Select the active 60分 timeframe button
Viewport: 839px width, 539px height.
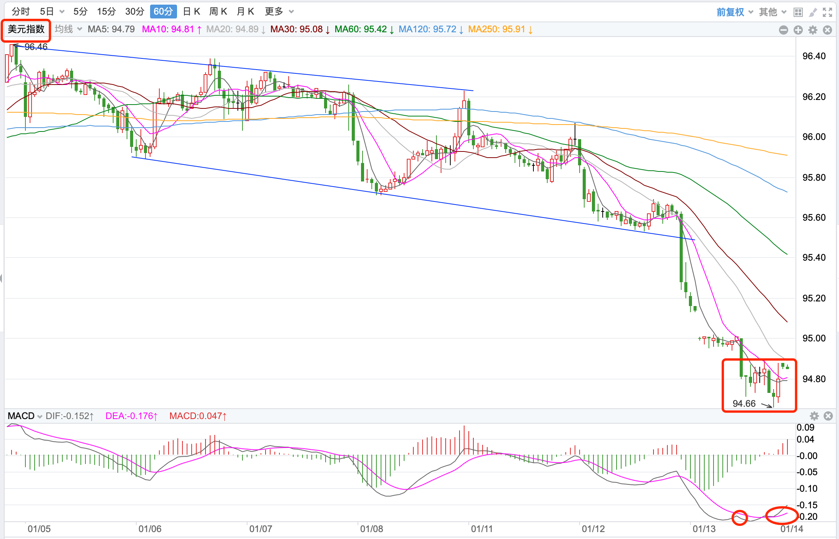point(163,12)
